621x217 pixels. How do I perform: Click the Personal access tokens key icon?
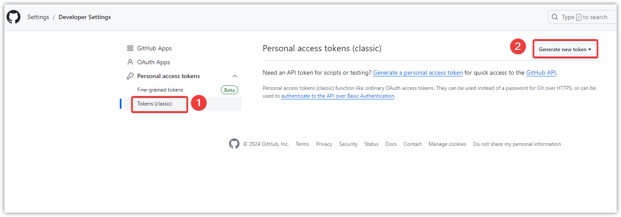pyautogui.click(x=130, y=76)
